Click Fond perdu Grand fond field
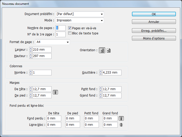Image resolution: width=182 pixels, height=137 pixels. [110, 118]
